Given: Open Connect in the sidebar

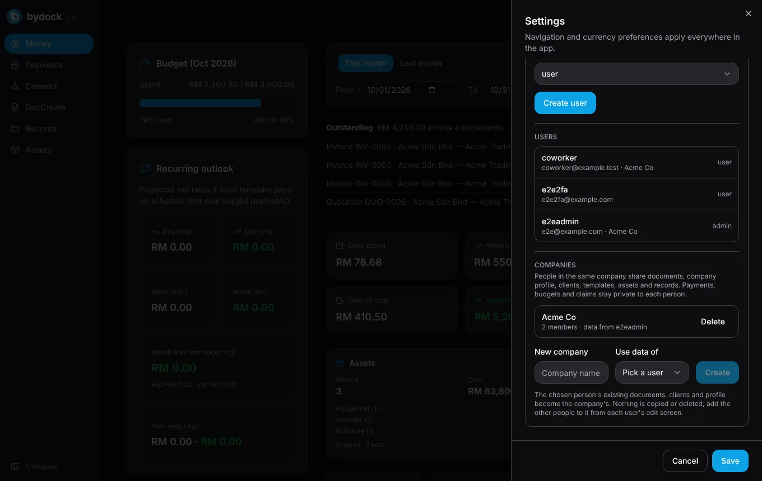Looking at the screenshot, I should point(49,86).
